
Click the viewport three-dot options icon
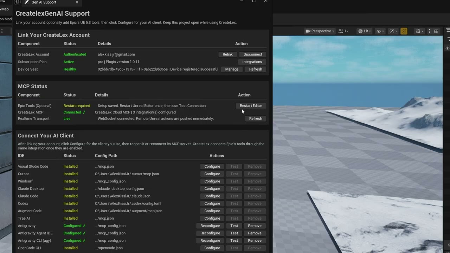[x=429, y=31]
